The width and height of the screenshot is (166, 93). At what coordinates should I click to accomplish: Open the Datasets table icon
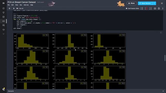pyautogui.click(x=3, y=17)
